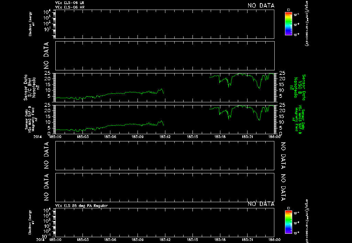The width and height of the screenshot is (352, 243).
Task: Click the 'EI' label above the lower colorbar
Action: point(288,208)
